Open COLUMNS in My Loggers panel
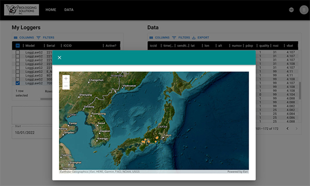 click(x=24, y=38)
